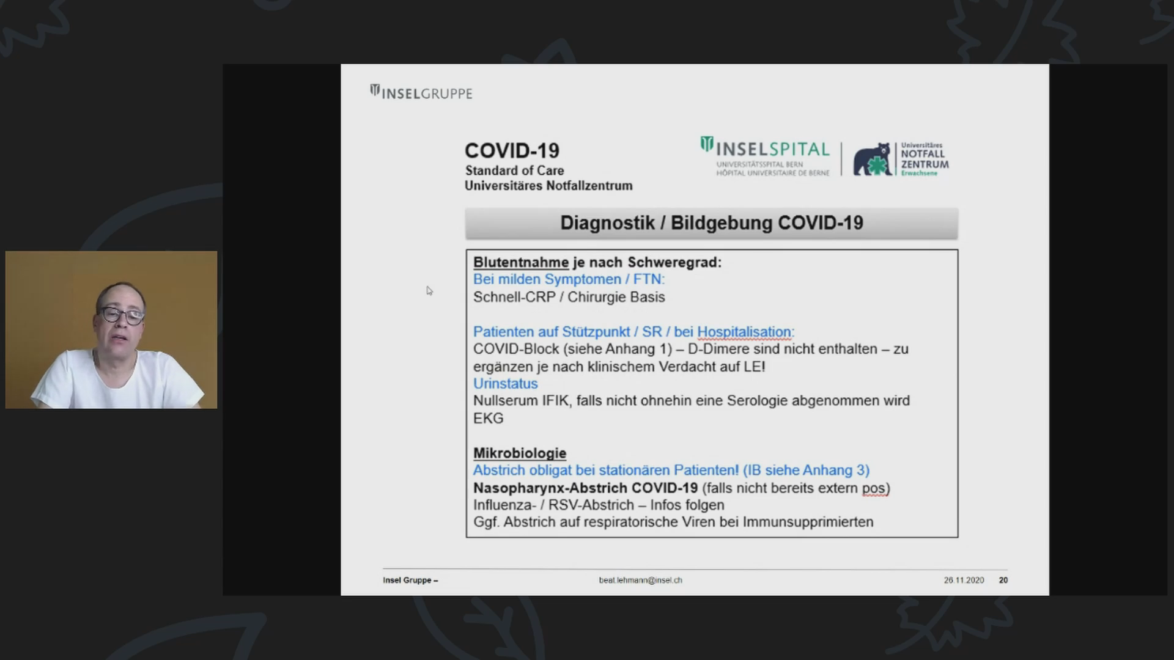Click the Notfallzentrum bear logo
The width and height of the screenshot is (1174, 660).
tap(873, 160)
